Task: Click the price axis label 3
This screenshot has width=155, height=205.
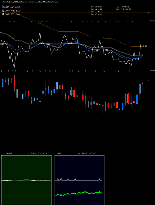Action: tap(148, 13)
